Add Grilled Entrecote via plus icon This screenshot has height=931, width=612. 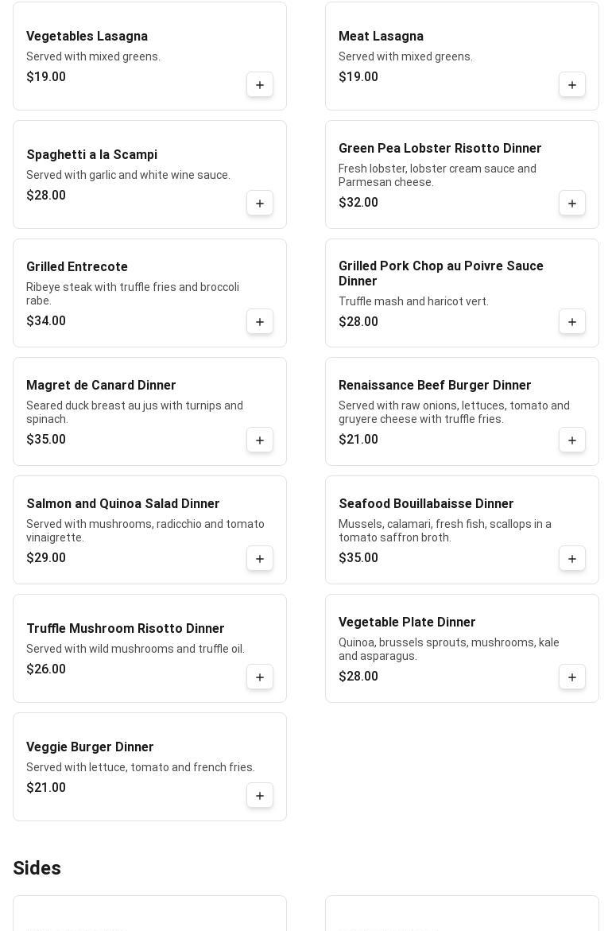point(260,322)
